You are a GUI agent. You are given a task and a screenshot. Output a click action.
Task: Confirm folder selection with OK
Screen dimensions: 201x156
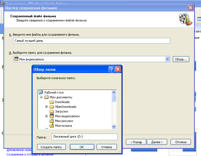82,147
